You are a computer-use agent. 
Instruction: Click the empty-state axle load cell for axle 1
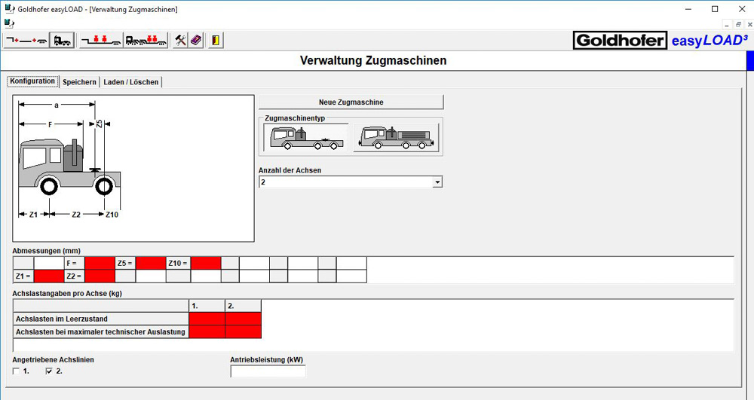tap(207, 319)
